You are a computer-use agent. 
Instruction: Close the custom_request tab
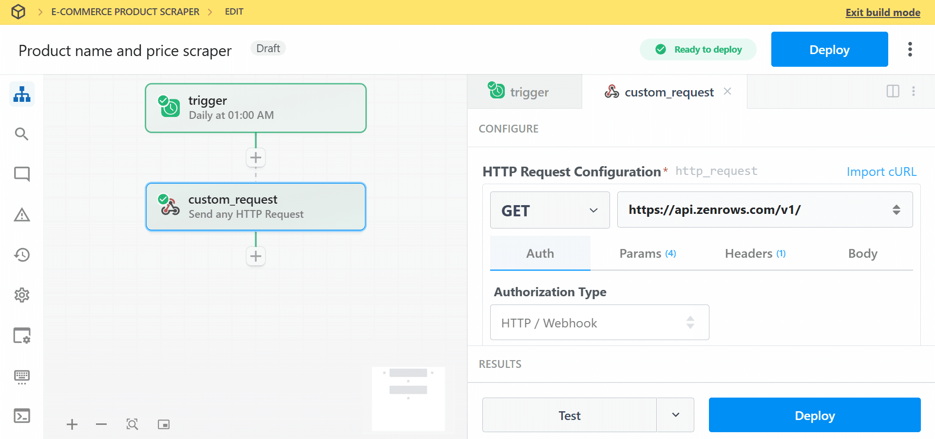[x=727, y=91]
